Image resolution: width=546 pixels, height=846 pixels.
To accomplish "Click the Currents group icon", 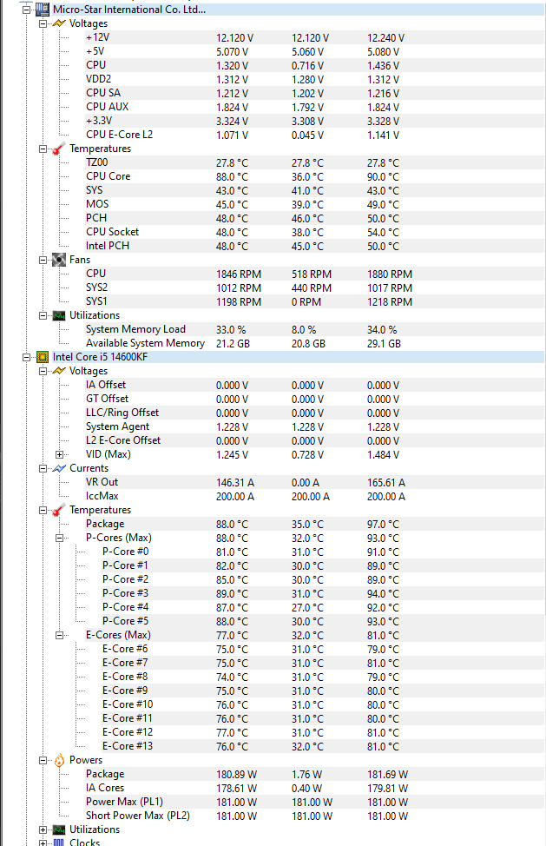I will coord(59,468).
